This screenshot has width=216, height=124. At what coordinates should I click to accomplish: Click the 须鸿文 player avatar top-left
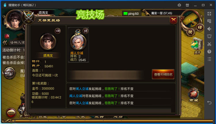tap(14, 20)
